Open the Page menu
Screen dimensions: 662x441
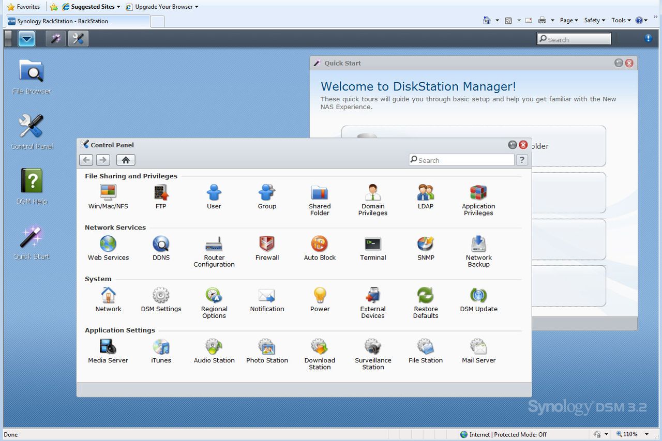click(x=569, y=20)
